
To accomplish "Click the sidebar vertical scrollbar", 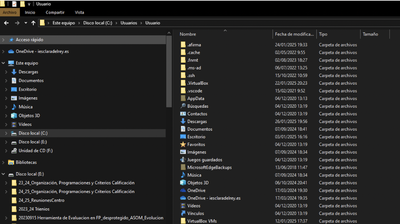I will tap(169, 72).
